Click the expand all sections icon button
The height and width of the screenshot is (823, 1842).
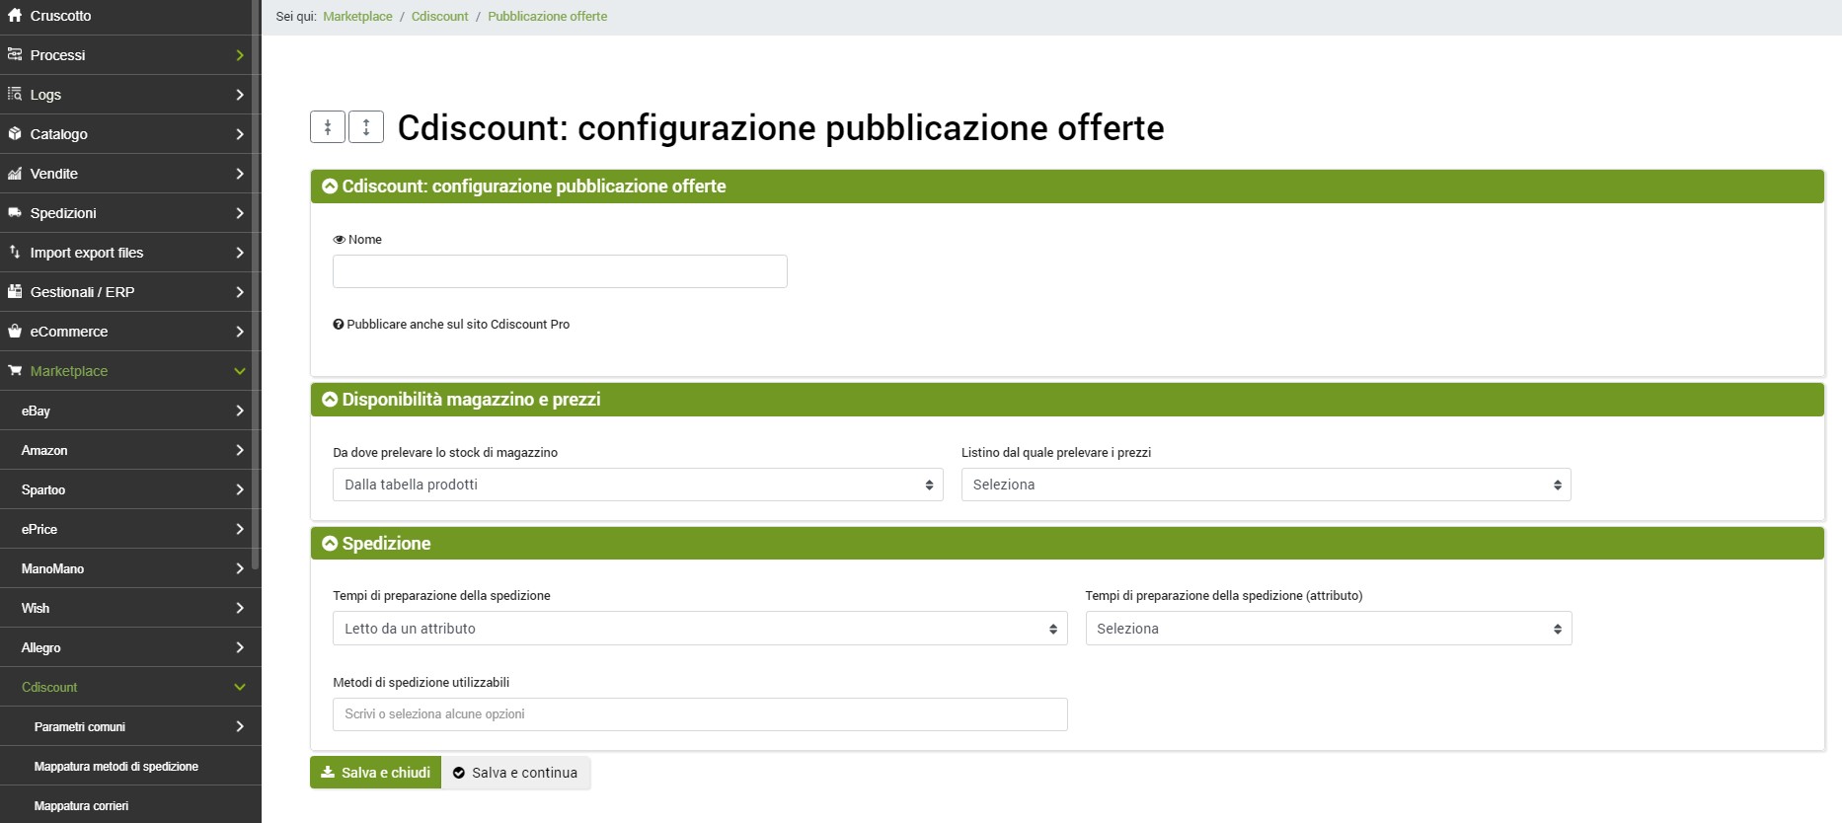tap(366, 127)
